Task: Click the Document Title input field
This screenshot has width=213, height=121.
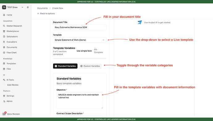Action: click(80, 27)
